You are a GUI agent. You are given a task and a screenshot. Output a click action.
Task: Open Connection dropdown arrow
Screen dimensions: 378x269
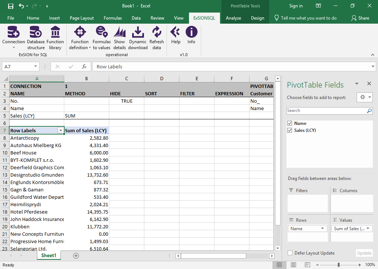[14, 48]
